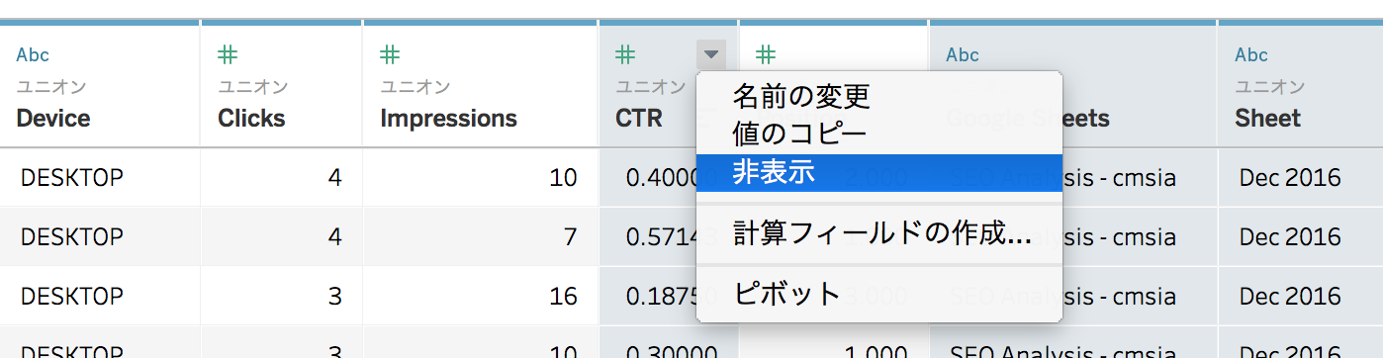Open the CTR column dropdown arrow
Viewport: 1383px width, 358px height.
(711, 53)
